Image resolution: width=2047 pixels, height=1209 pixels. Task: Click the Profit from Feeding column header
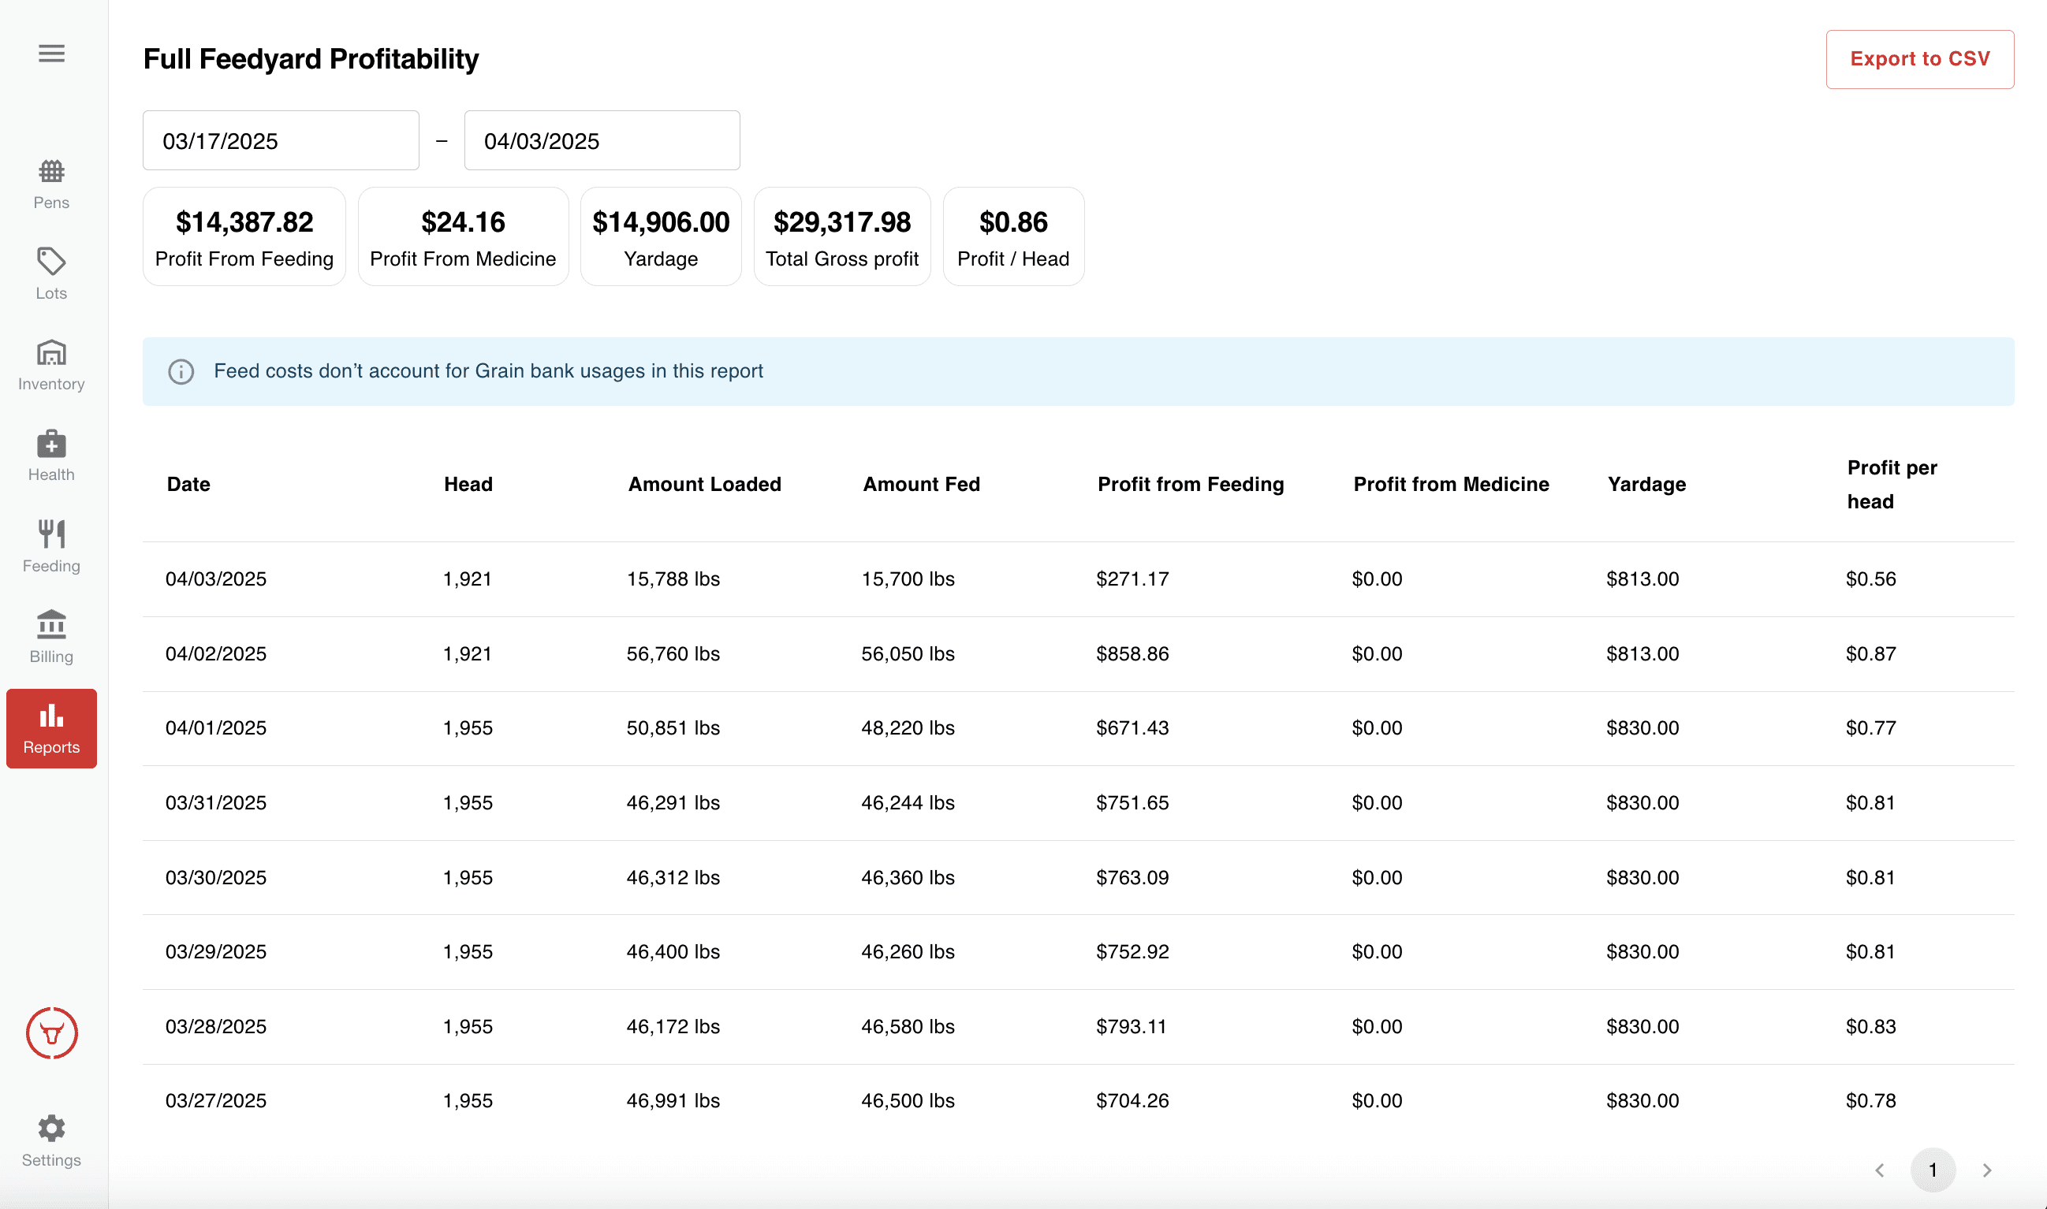tap(1190, 484)
